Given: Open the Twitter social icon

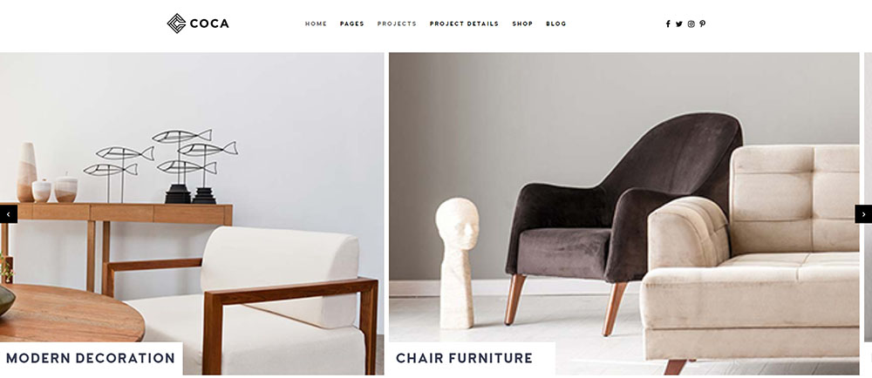Looking at the screenshot, I should 679,24.
